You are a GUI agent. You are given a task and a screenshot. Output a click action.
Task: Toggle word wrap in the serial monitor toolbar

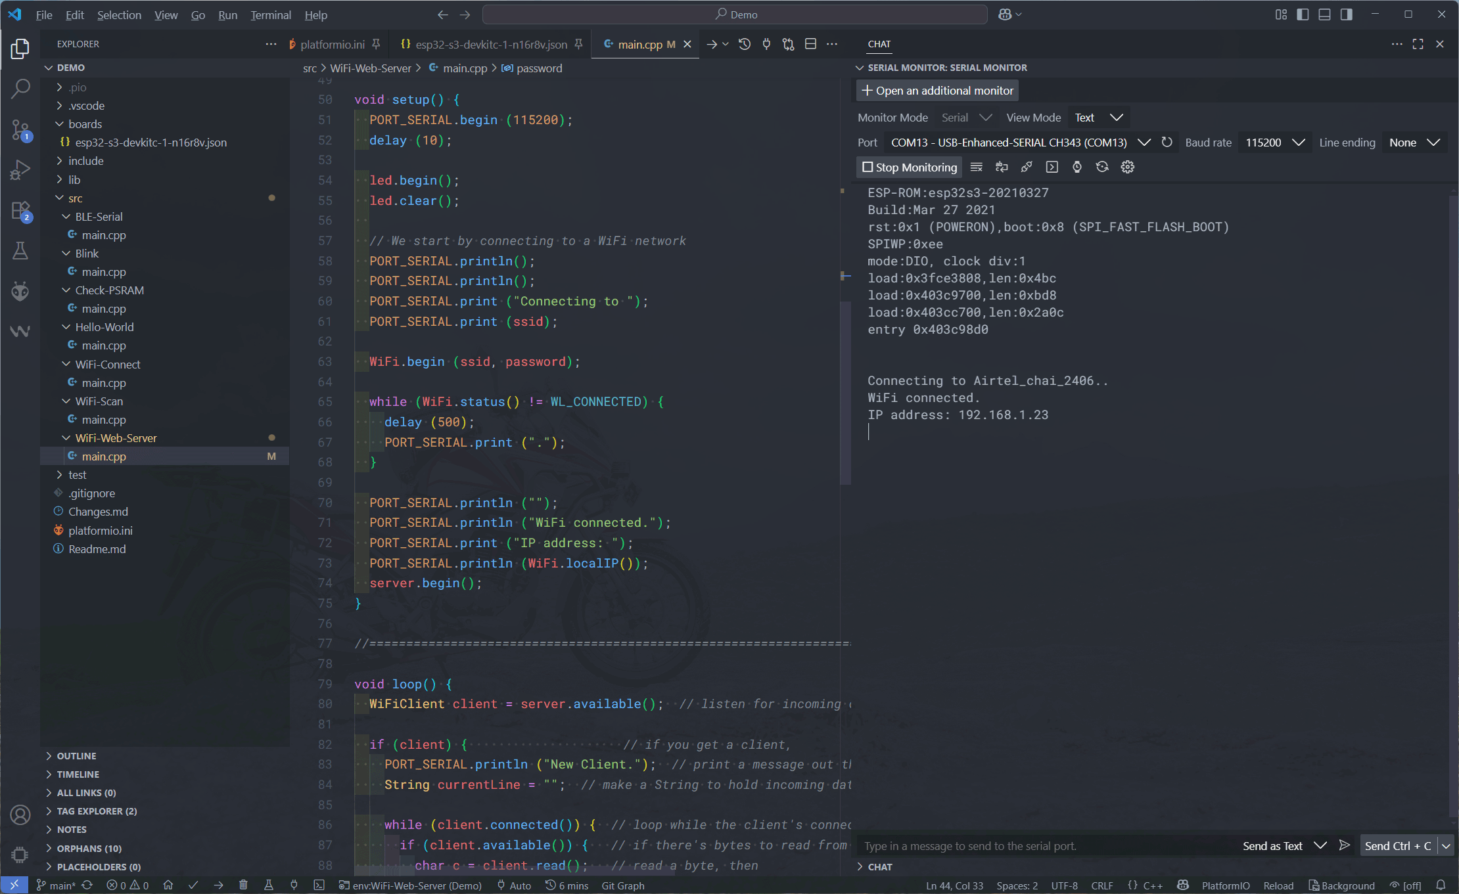(1002, 167)
